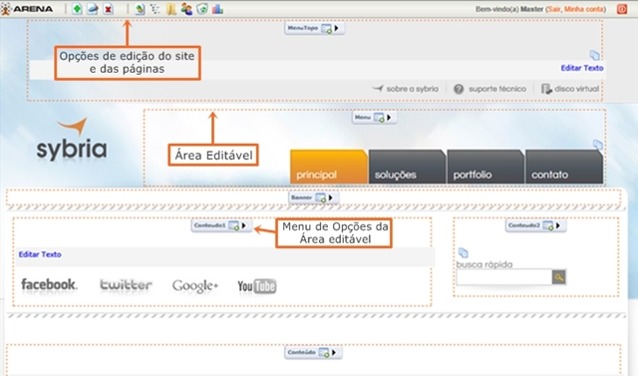Click the blue module icon above top Editar Texto
The height and width of the screenshot is (376, 638).
click(594, 55)
